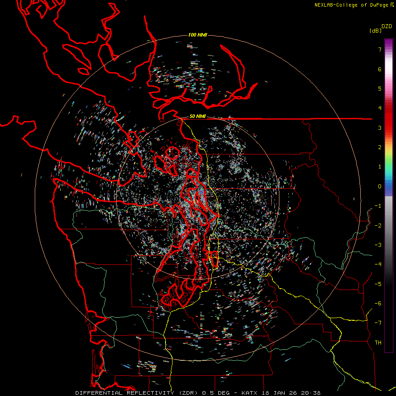396x396 pixels.
Task: Click the 100 NMI range ring label
Action: (x=198, y=35)
